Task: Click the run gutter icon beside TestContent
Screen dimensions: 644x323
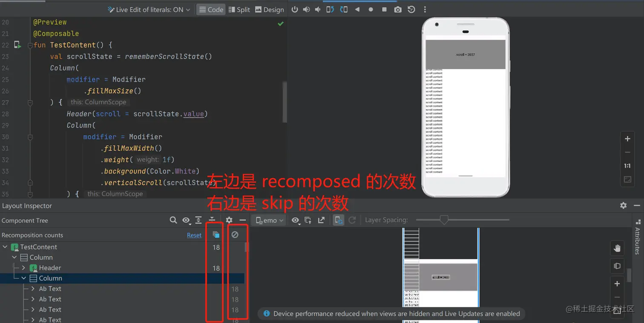Action: (x=17, y=45)
